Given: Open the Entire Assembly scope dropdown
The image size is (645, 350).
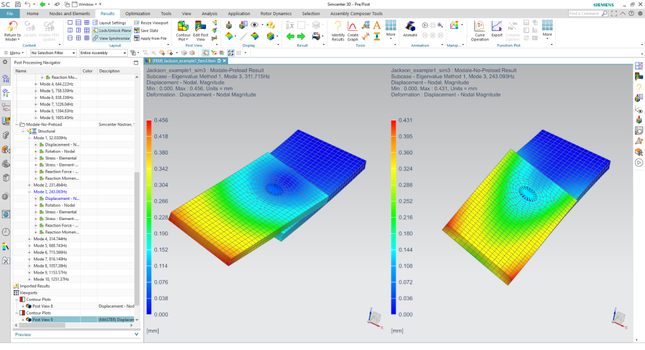Looking at the screenshot, I should pyautogui.click(x=103, y=53).
